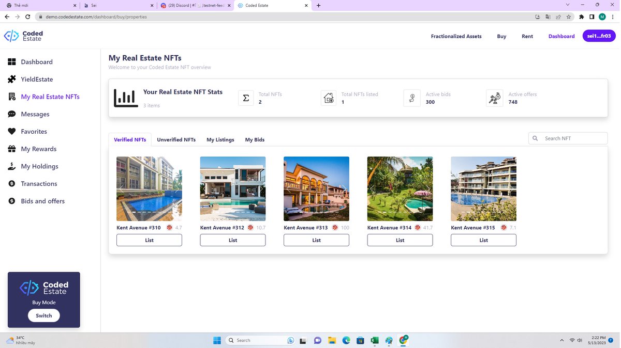This screenshot has height=348, width=621.
Task: Open My Rewards in the sidebar
Action: click(x=32, y=149)
